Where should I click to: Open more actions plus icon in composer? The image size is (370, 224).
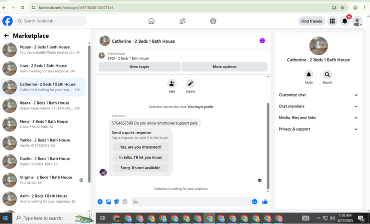tap(100, 202)
